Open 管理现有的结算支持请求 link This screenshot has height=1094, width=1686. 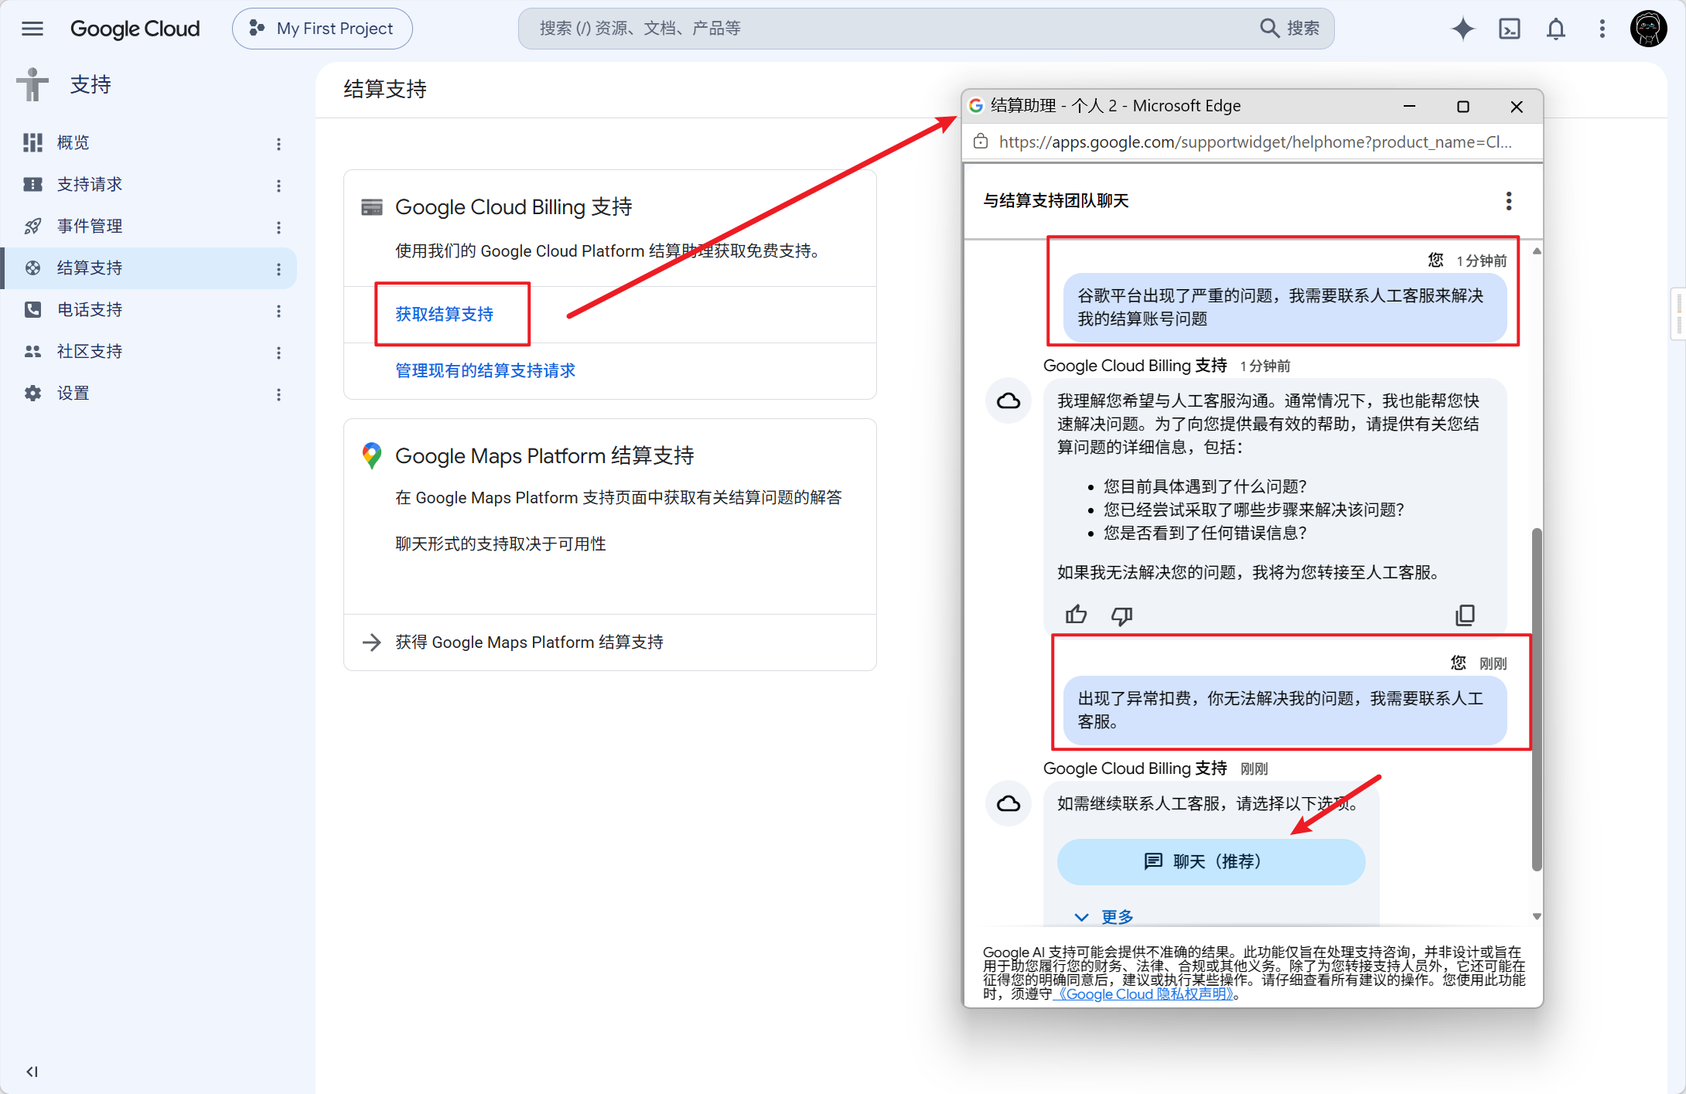pyautogui.click(x=485, y=370)
